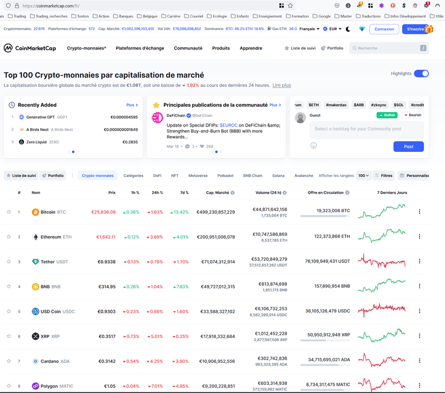Add BNB to watchlist star
Viewport: 445px width, 393px height.
(9, 286)
